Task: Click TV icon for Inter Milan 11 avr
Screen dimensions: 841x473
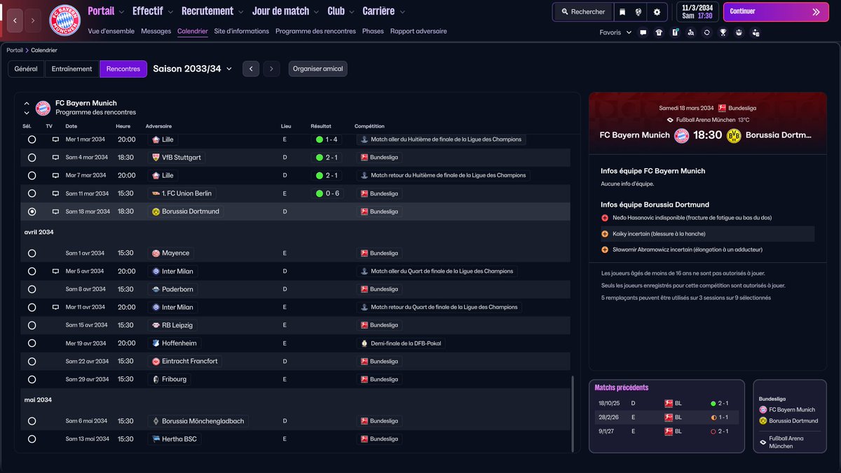Action: (x=55, y=307)
